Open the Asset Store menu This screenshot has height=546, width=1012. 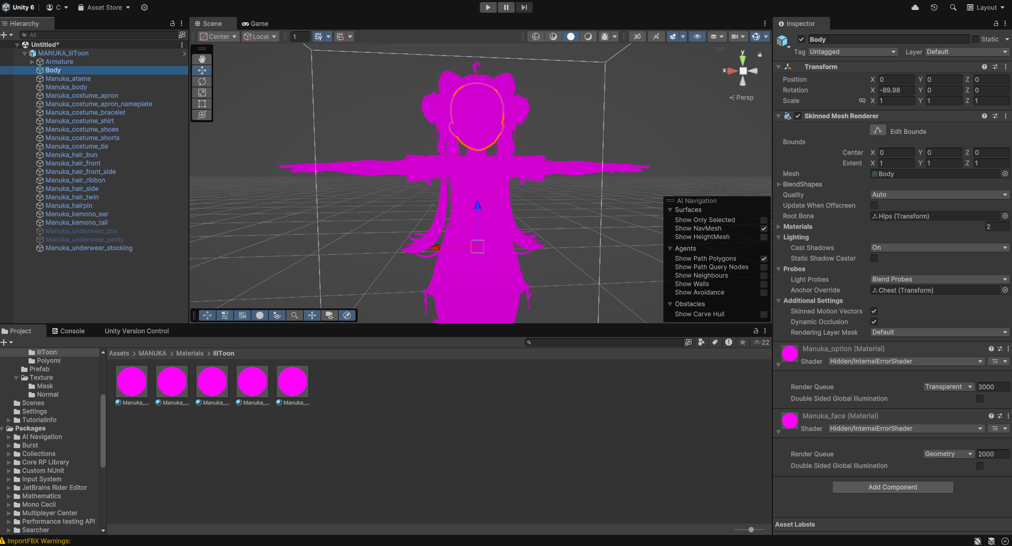click(x=104, y=7)
